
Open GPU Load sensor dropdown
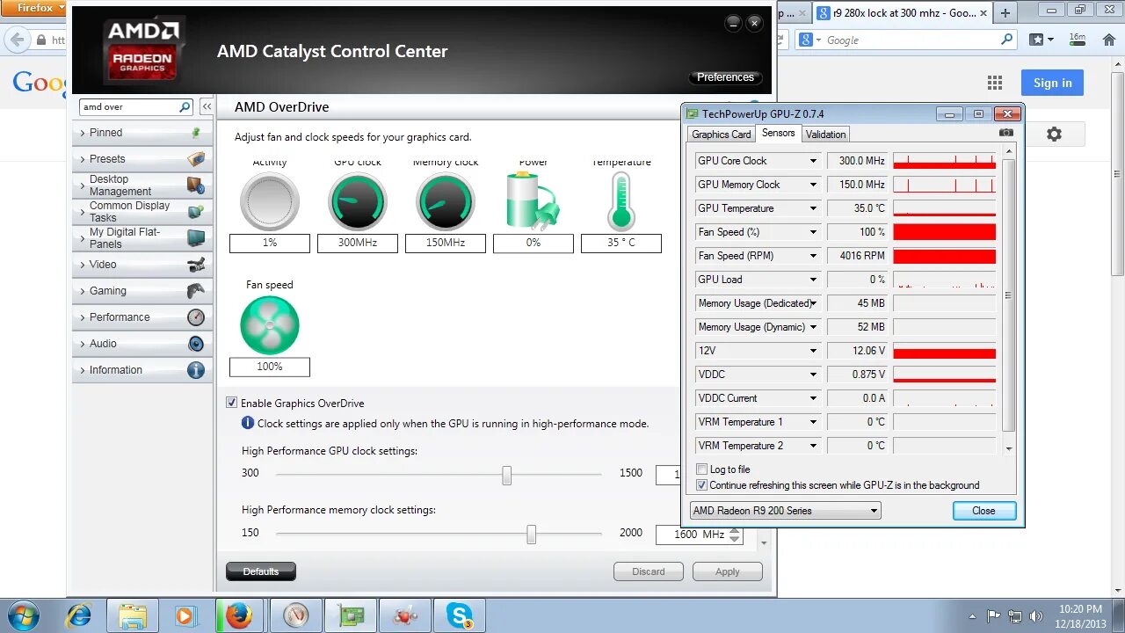(x=813, y=280)
